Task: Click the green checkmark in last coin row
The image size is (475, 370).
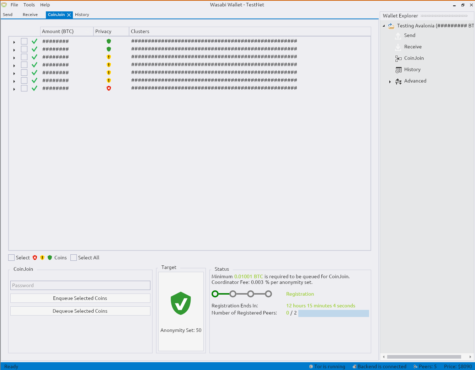Action: click(x=34, y=88)
